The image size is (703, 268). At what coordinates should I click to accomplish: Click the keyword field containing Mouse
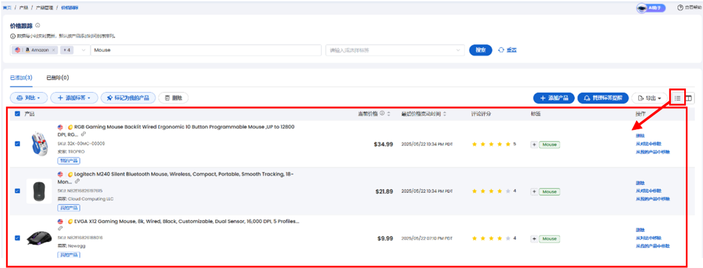click(x=206, y=50)
